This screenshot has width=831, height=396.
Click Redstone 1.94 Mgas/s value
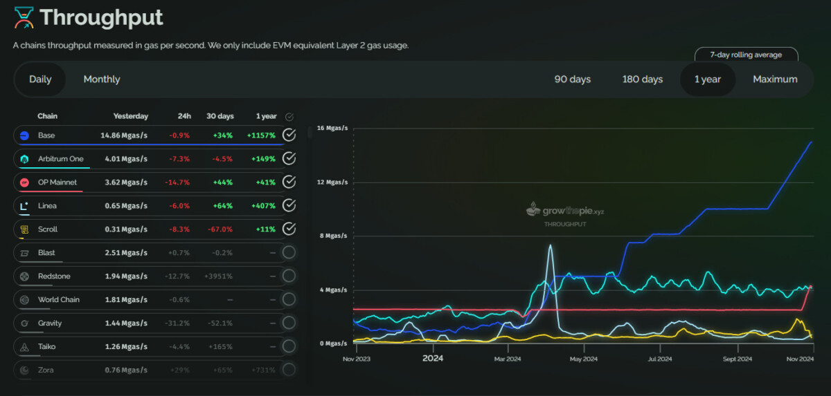(x=125, y=276)
